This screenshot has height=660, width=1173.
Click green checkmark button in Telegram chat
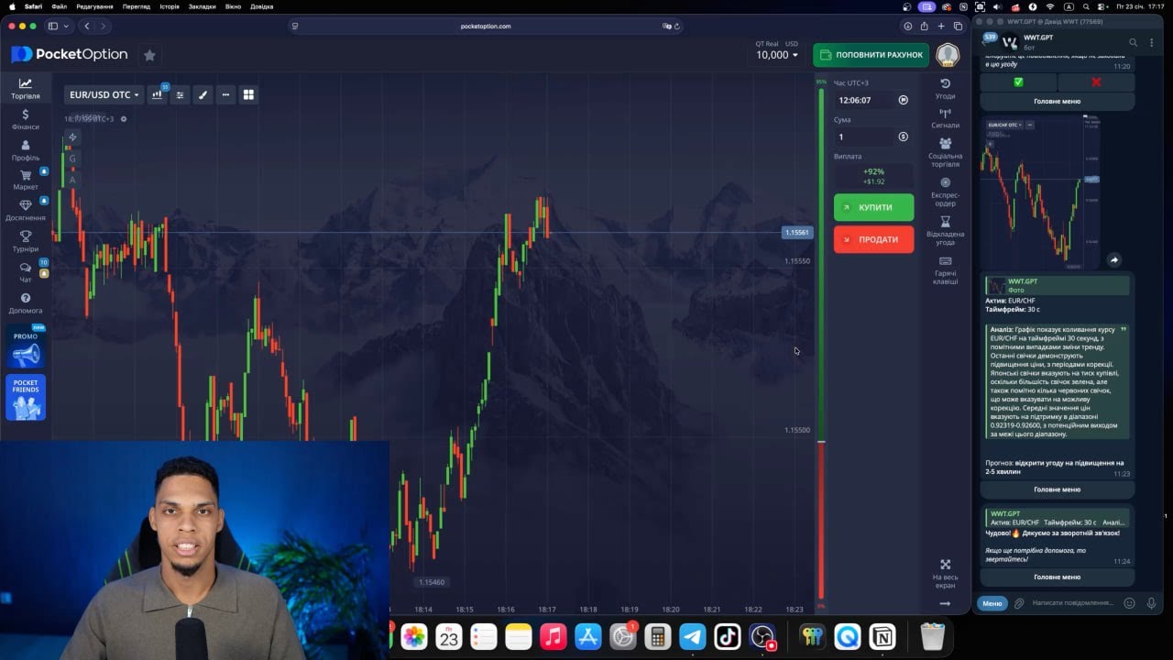tap(1018, 82)
